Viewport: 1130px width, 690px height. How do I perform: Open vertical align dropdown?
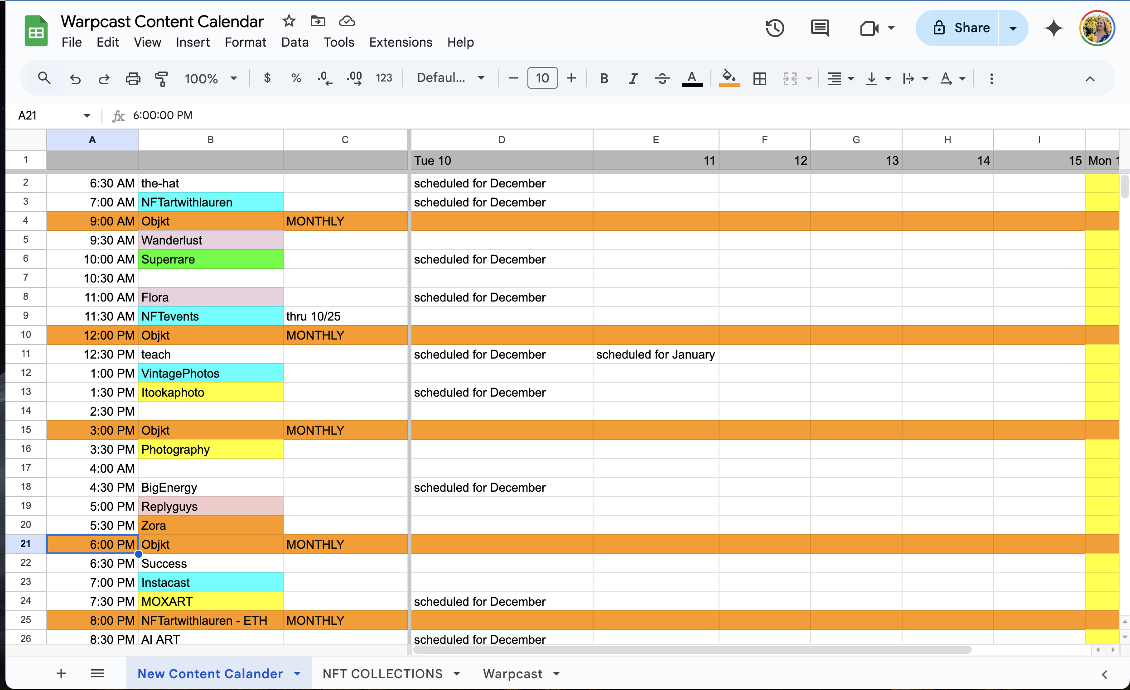coord(878,79)
